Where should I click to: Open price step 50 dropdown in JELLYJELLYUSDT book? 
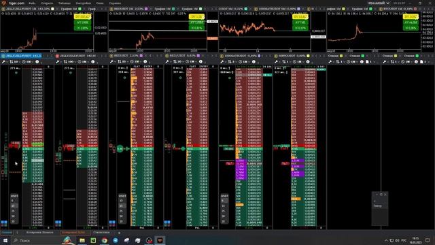[x=14, y=62]
